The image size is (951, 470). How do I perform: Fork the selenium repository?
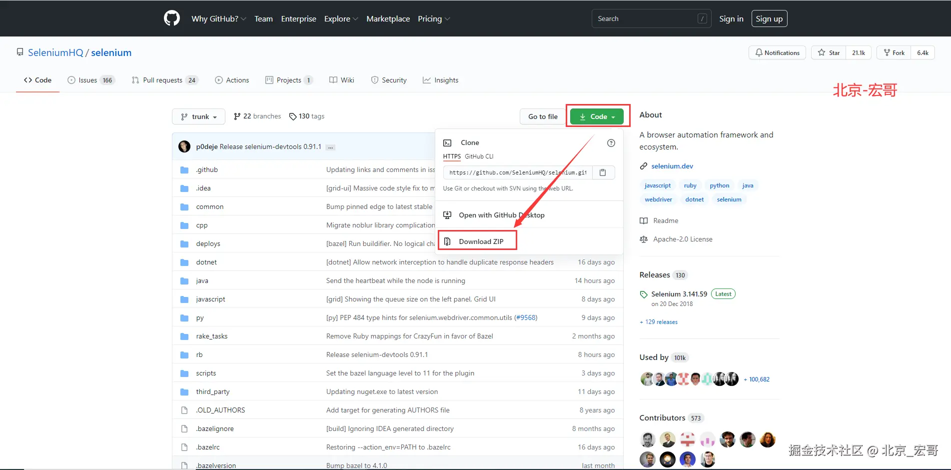click(894, 52)
